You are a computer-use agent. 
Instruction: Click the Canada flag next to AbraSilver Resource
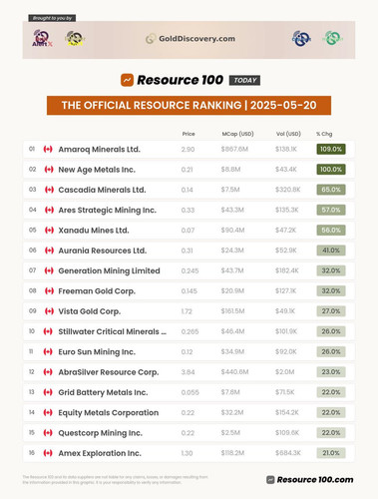[48, 372]
